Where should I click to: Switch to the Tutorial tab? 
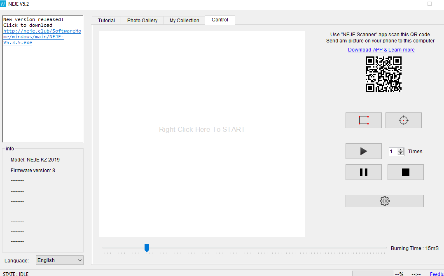[x=106, y=21]
